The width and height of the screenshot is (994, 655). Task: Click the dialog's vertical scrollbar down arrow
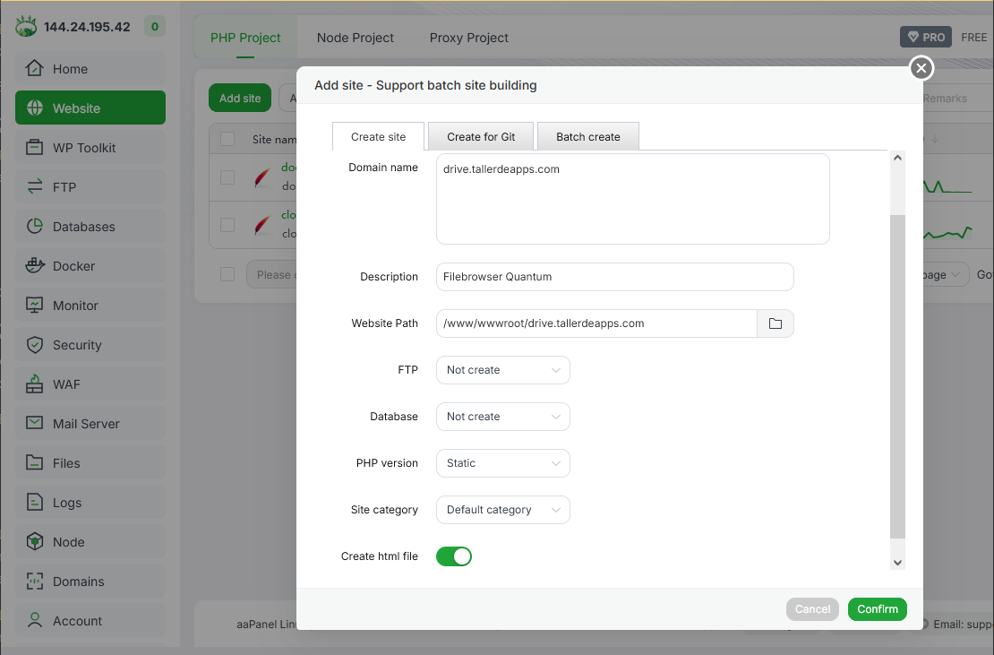(898, 562)
